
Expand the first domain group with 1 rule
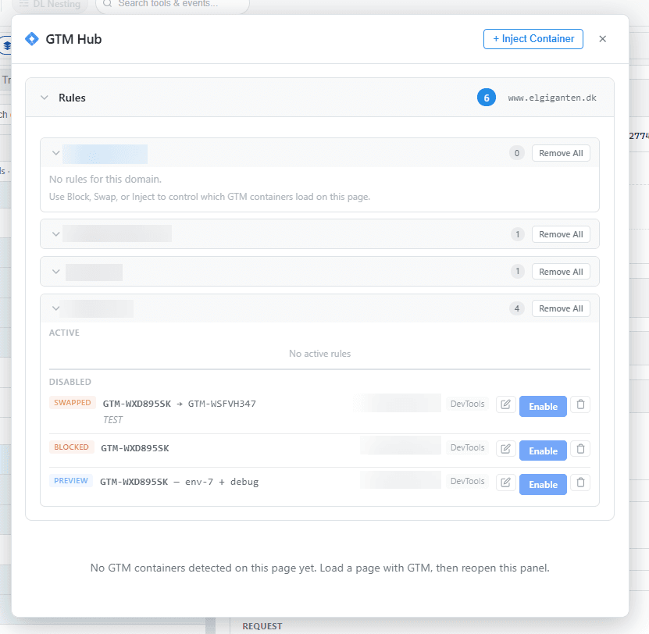point(56,234)
